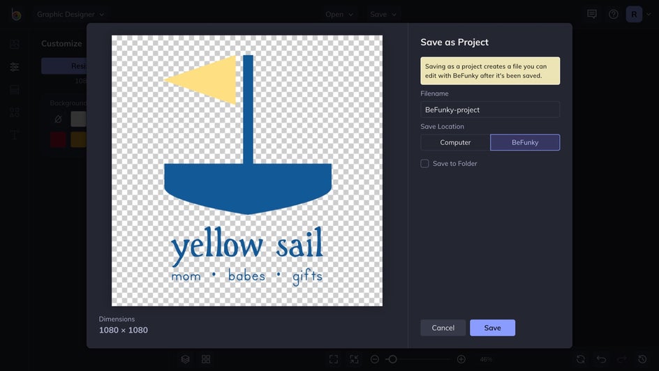
Task: Choose Computer as save location
Action: tap(455, 142)
